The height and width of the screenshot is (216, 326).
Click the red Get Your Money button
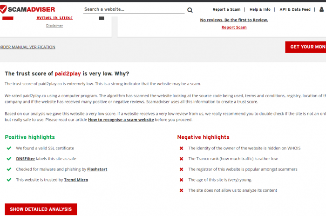click(307, 47)
